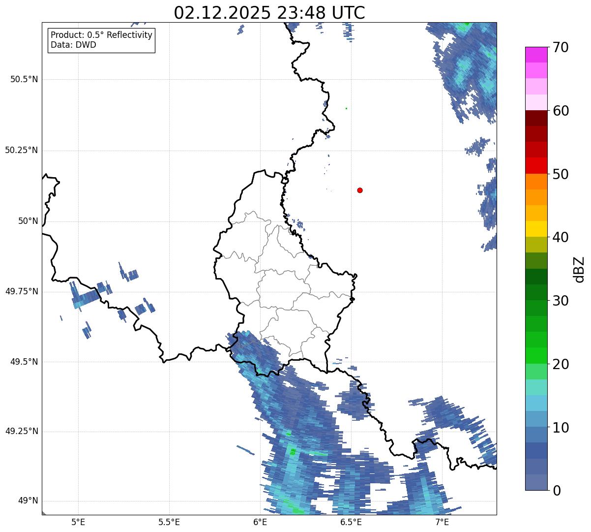This screenshot has width=591, height=532.
Task: Click the red station marker dot
Action: [x=360, y=190]
